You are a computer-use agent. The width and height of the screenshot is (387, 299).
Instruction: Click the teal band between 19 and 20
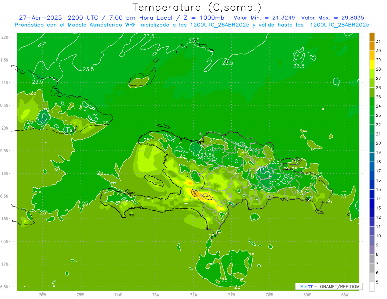[372, 148]
